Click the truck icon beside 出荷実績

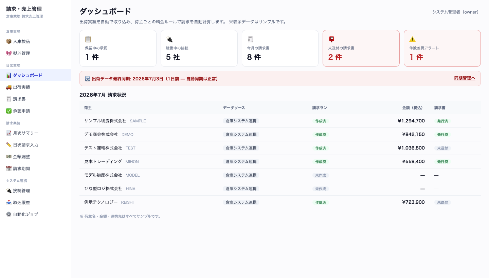point(9,87)
